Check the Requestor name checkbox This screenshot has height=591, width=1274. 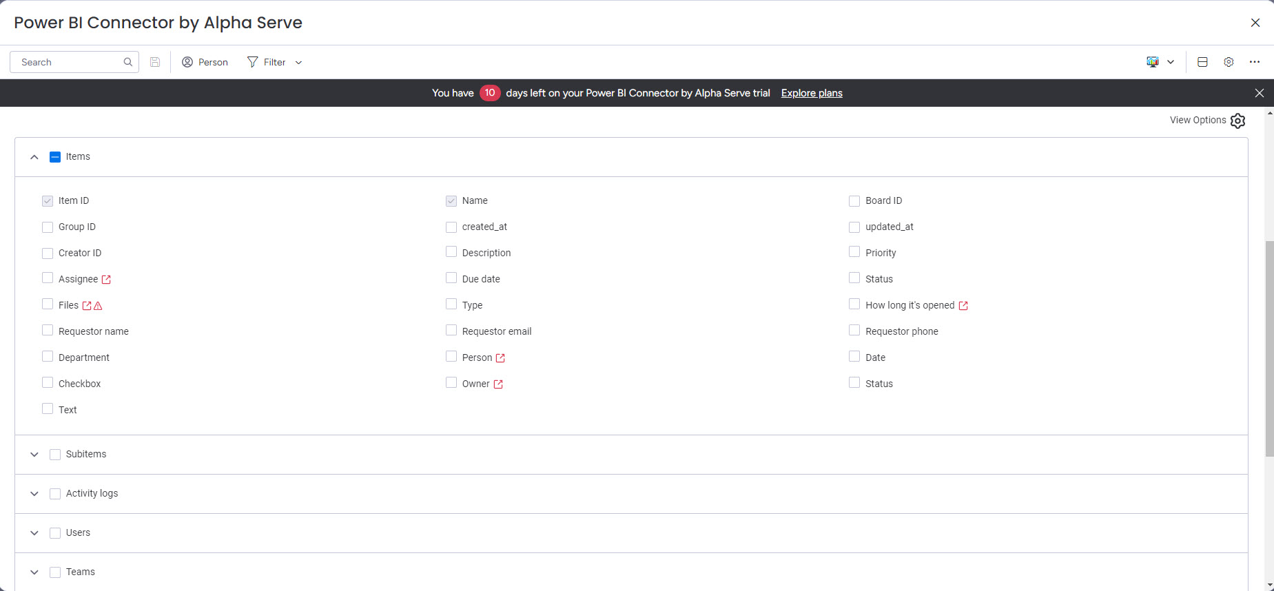pyautogui.click(x=48, y=331)
